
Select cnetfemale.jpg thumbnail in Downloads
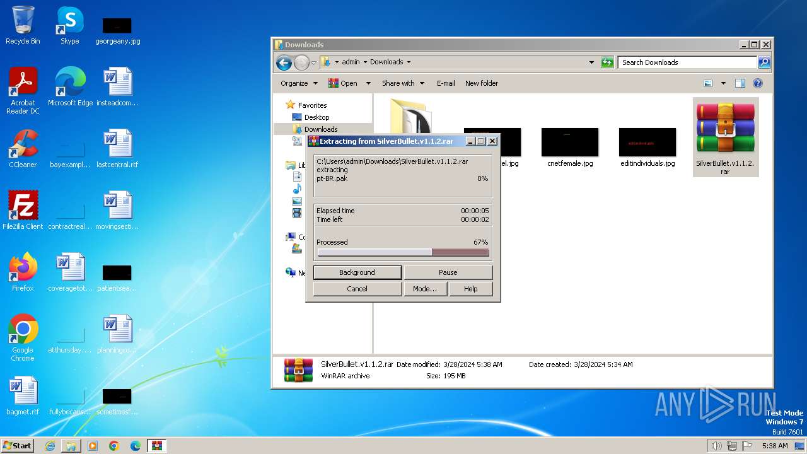click(x=570, y=148)
